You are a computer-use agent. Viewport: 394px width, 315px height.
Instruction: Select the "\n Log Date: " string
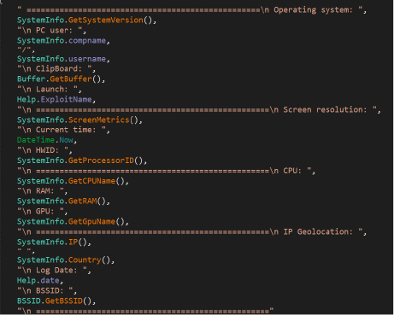pos(52,271)
